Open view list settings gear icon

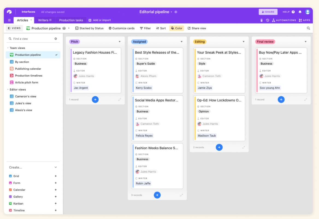pos(55,39)
